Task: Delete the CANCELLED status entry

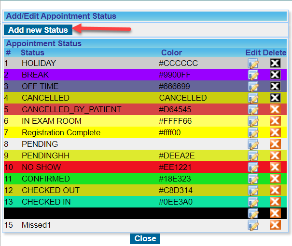Action: pyautogui.click(x=275, y=98)
